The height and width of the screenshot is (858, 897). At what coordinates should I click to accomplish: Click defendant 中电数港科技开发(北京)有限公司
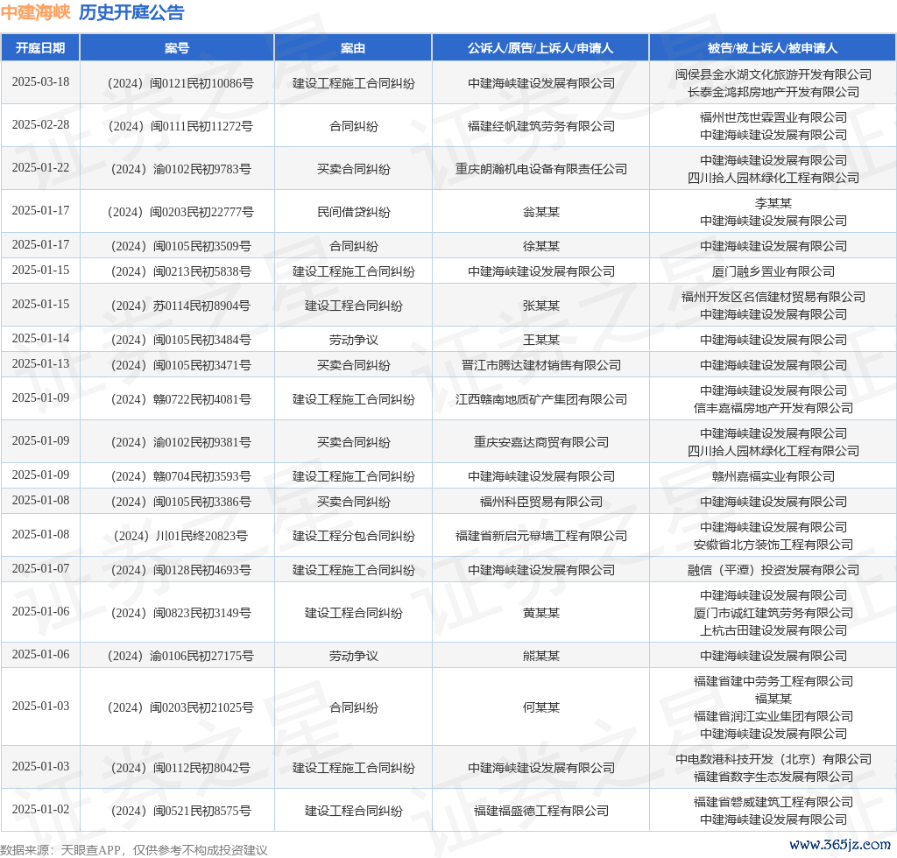[x=773, y=759]
